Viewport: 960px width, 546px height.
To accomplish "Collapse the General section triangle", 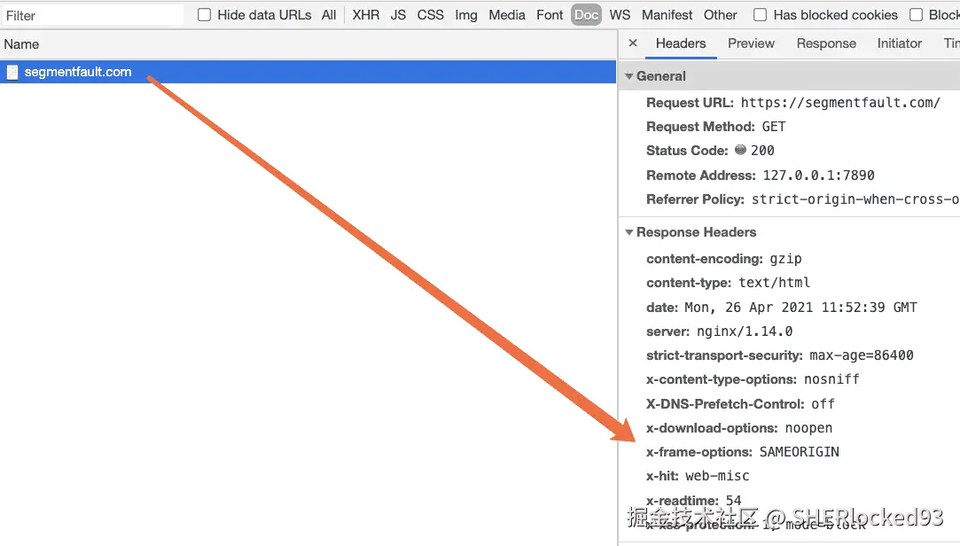I will (x=628, y=76).
